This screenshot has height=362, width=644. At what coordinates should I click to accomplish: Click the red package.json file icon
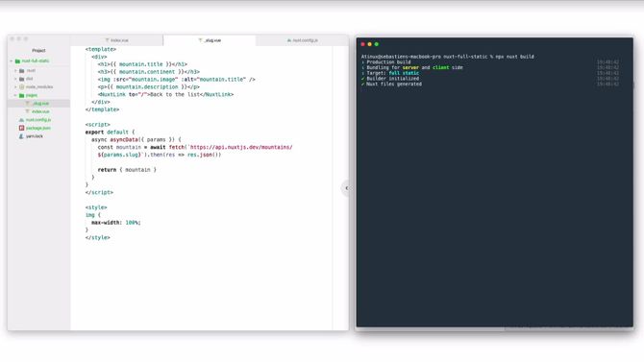[21, 128]
